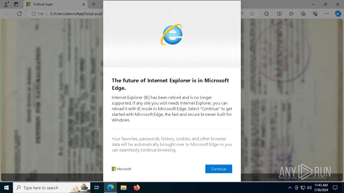Refresh the page

coord(19,14)
